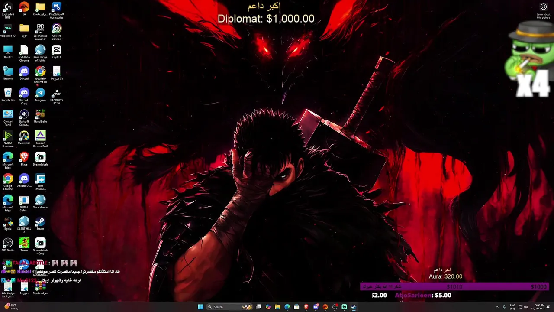Open notification bell in system tray

[x=548, y=307]
